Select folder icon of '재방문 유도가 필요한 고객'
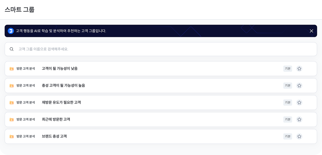This screenshot has height=155, width=322. [x=12, y=103]
